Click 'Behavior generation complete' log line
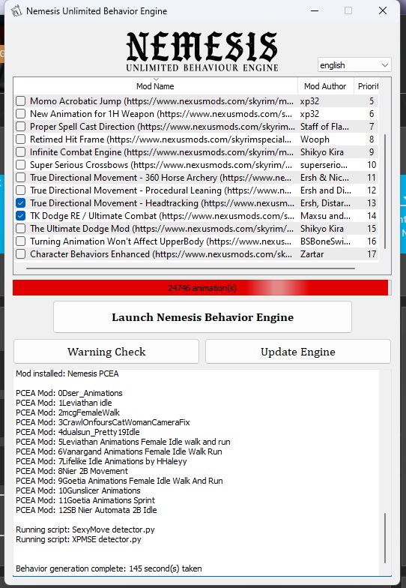The image size is (406, 588). (x=109, y=568)
